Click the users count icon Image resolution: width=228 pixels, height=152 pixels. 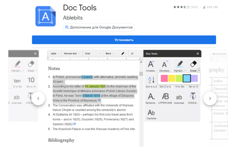click(x=204, y=7)
